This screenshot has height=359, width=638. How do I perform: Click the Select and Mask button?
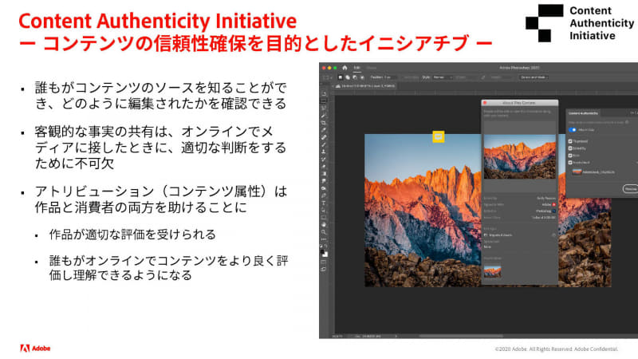pos(534,77)
